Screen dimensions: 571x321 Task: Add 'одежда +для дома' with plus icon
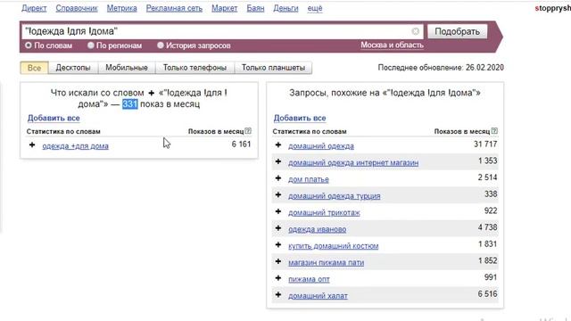click(x=32, y=144)
